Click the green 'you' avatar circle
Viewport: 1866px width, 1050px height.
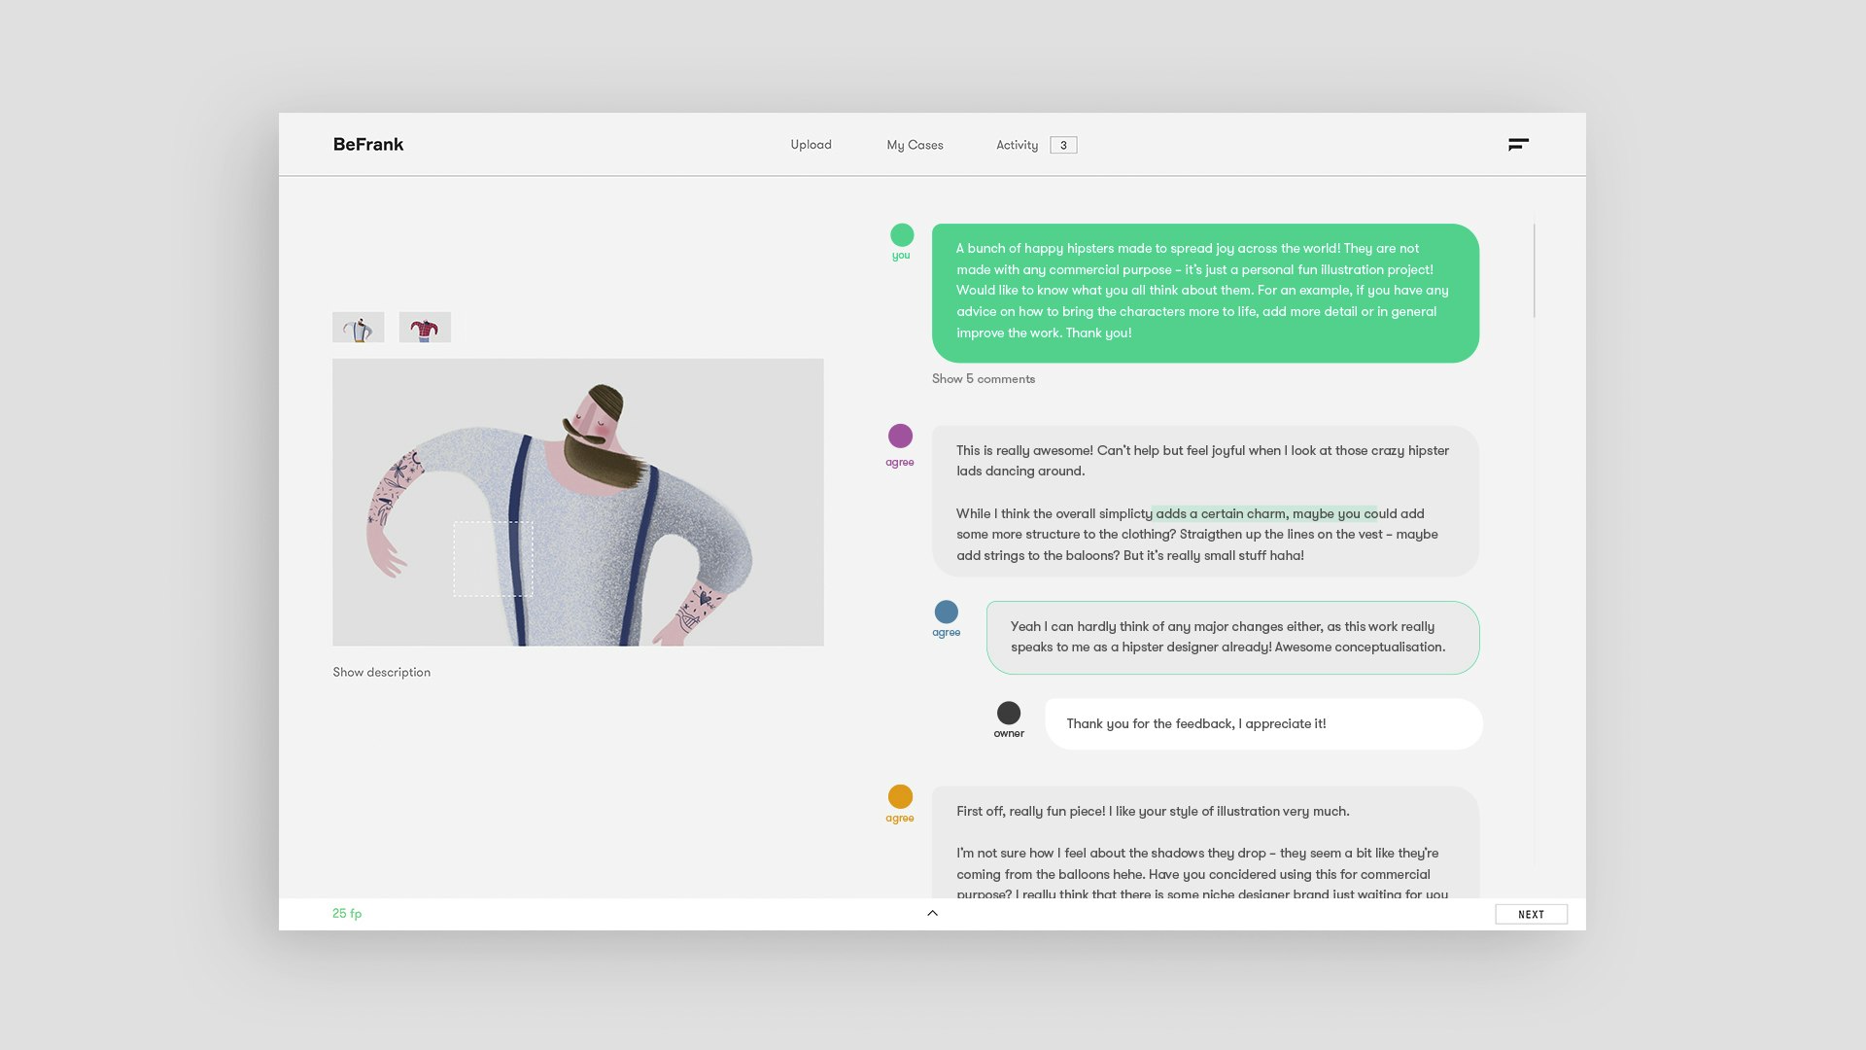pyautogui.click(x=902, y=234)
